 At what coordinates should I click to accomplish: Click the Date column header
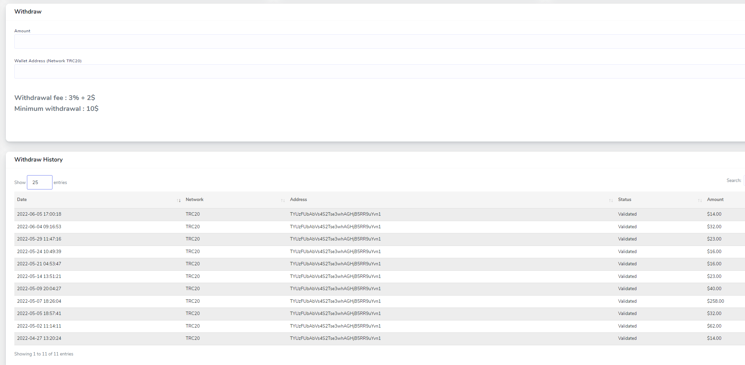click(98, 200)
